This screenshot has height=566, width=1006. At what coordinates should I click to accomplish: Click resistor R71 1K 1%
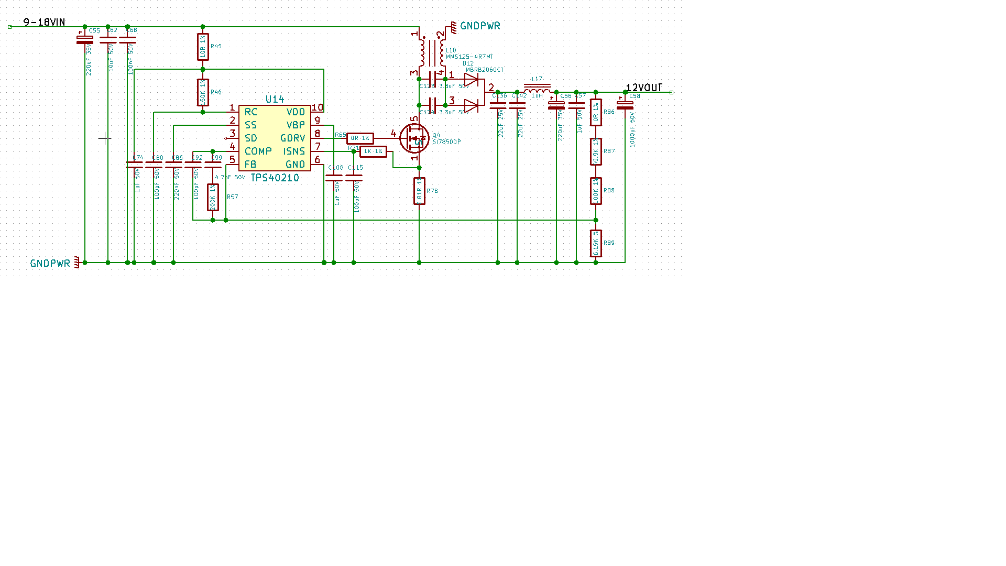coord(373,151)
